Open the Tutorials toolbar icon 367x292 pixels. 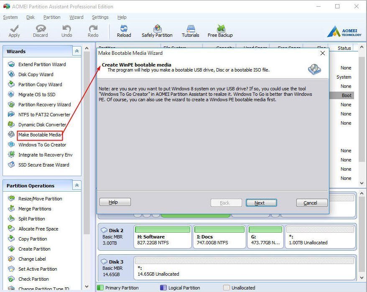pyautogui.click(x=191, y=28)
